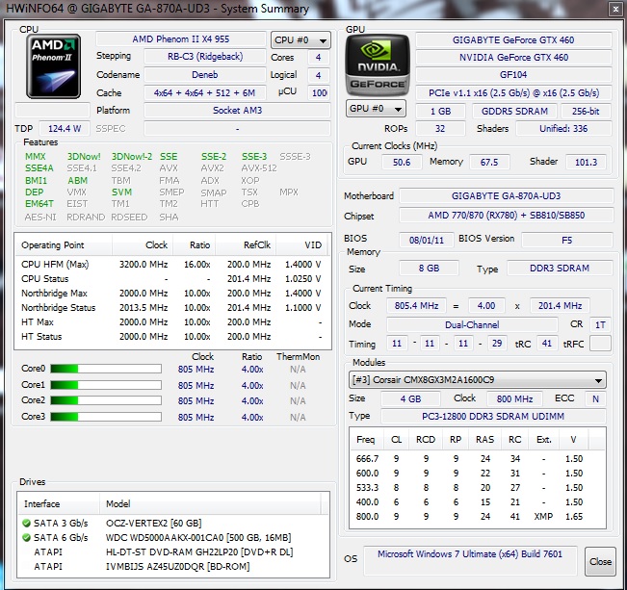This screenshot has width=627, height=590.
Task: Close the System Summary window via title bar X
Action: click(615, 10)
